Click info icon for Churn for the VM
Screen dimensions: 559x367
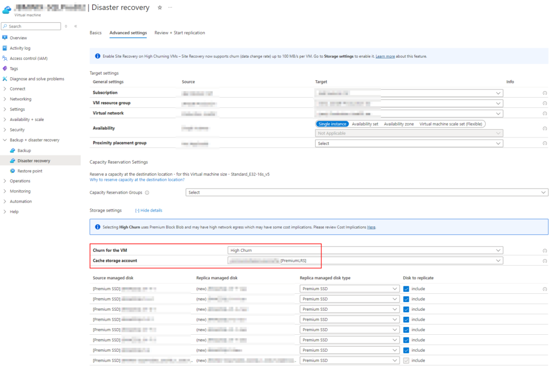[544, 251]
